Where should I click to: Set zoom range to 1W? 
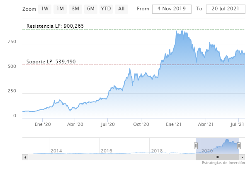point(45,9)
